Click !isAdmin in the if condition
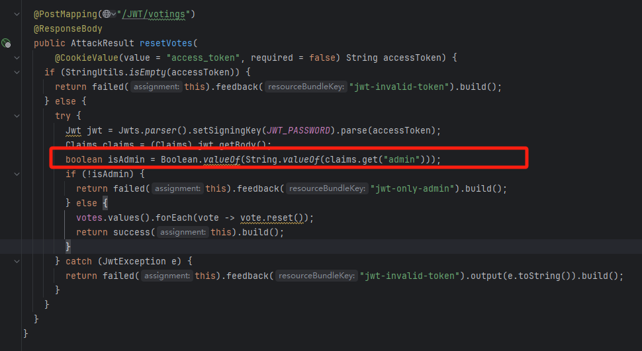This screenshot has height=351, width=642. [x=110, y=174]
